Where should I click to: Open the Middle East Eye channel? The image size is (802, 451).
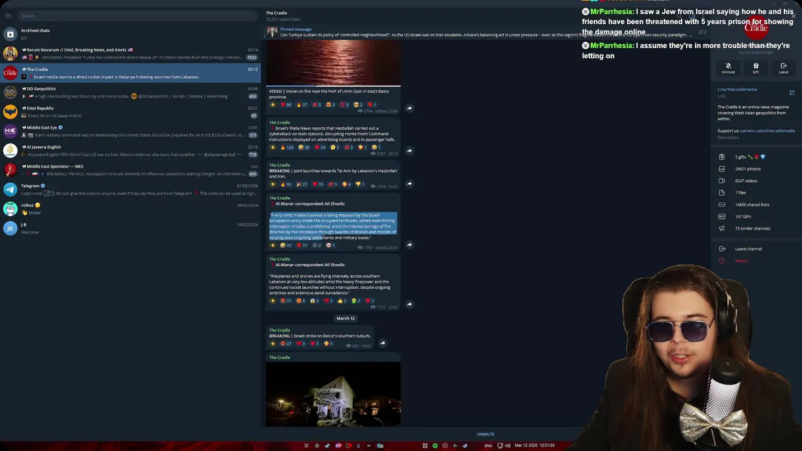130,131
